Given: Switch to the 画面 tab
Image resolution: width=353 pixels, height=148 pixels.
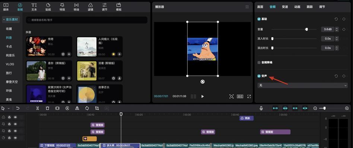Looking at the screenshot, I should point(260,7).
